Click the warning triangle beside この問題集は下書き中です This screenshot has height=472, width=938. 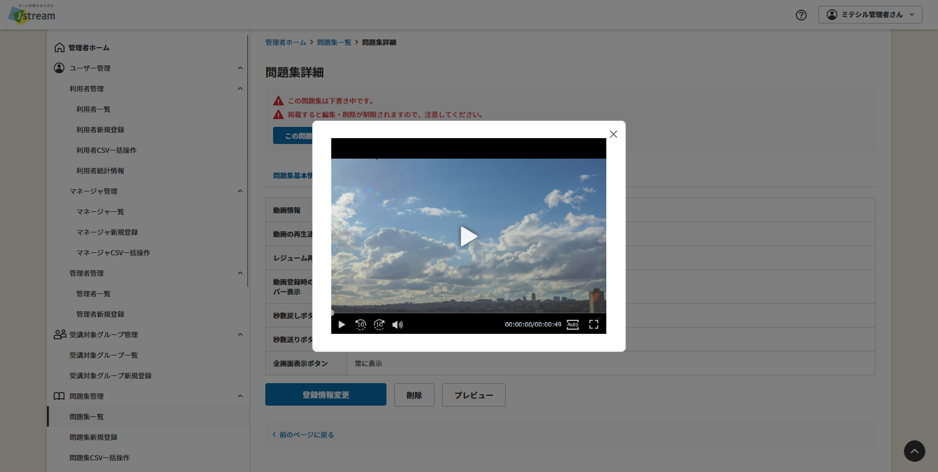[x=278, y=101]
